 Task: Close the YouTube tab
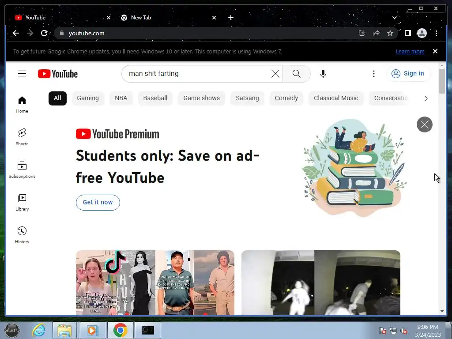click(109, 18)
